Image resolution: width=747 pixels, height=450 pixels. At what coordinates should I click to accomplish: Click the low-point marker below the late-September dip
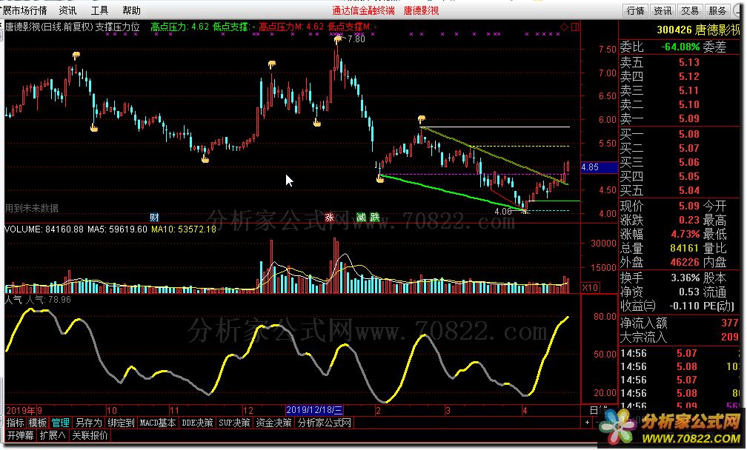[x=94, y=128]
